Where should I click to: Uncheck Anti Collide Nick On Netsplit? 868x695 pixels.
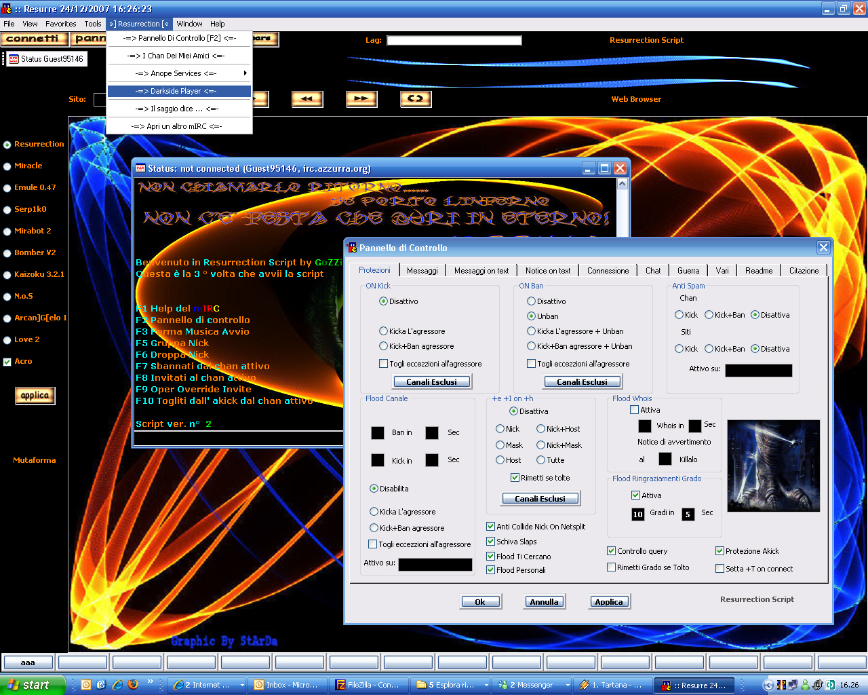(491, 527)
